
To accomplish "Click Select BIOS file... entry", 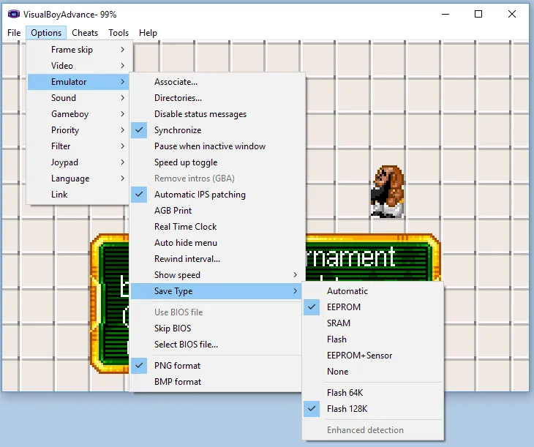I will (186, 345).
